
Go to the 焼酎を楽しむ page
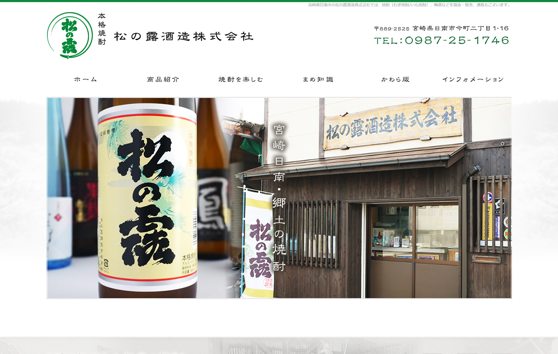click(240, 80)
